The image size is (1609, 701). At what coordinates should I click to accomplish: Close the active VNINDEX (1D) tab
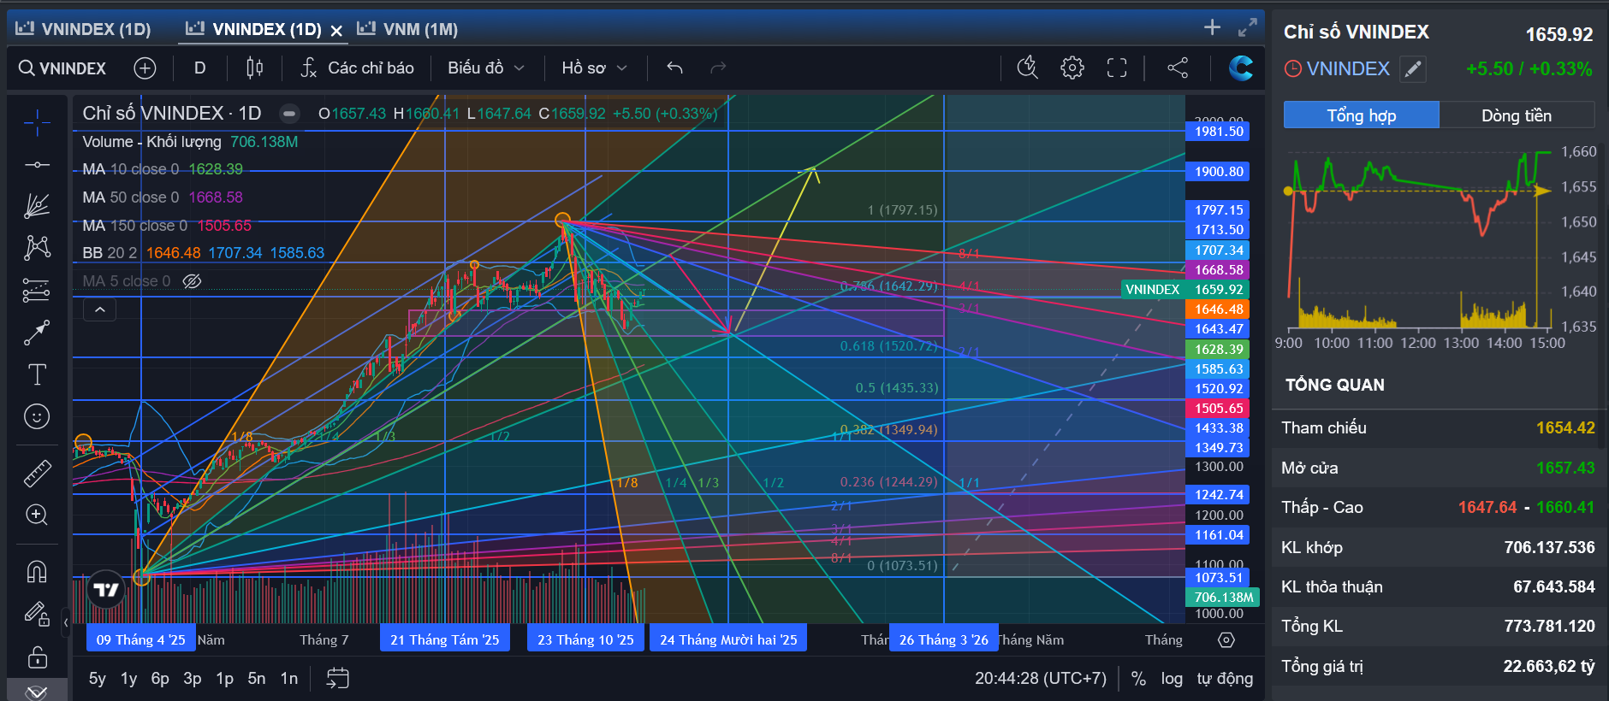click(336, 31)
